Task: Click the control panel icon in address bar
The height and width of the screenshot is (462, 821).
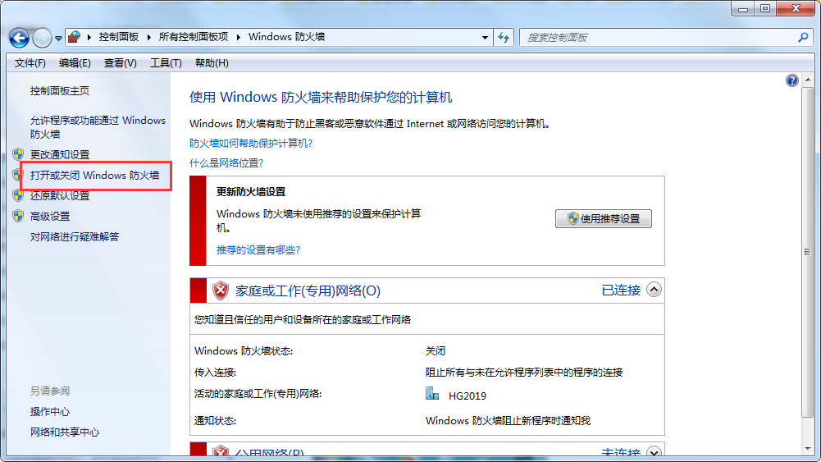Action: pos(74,37)
